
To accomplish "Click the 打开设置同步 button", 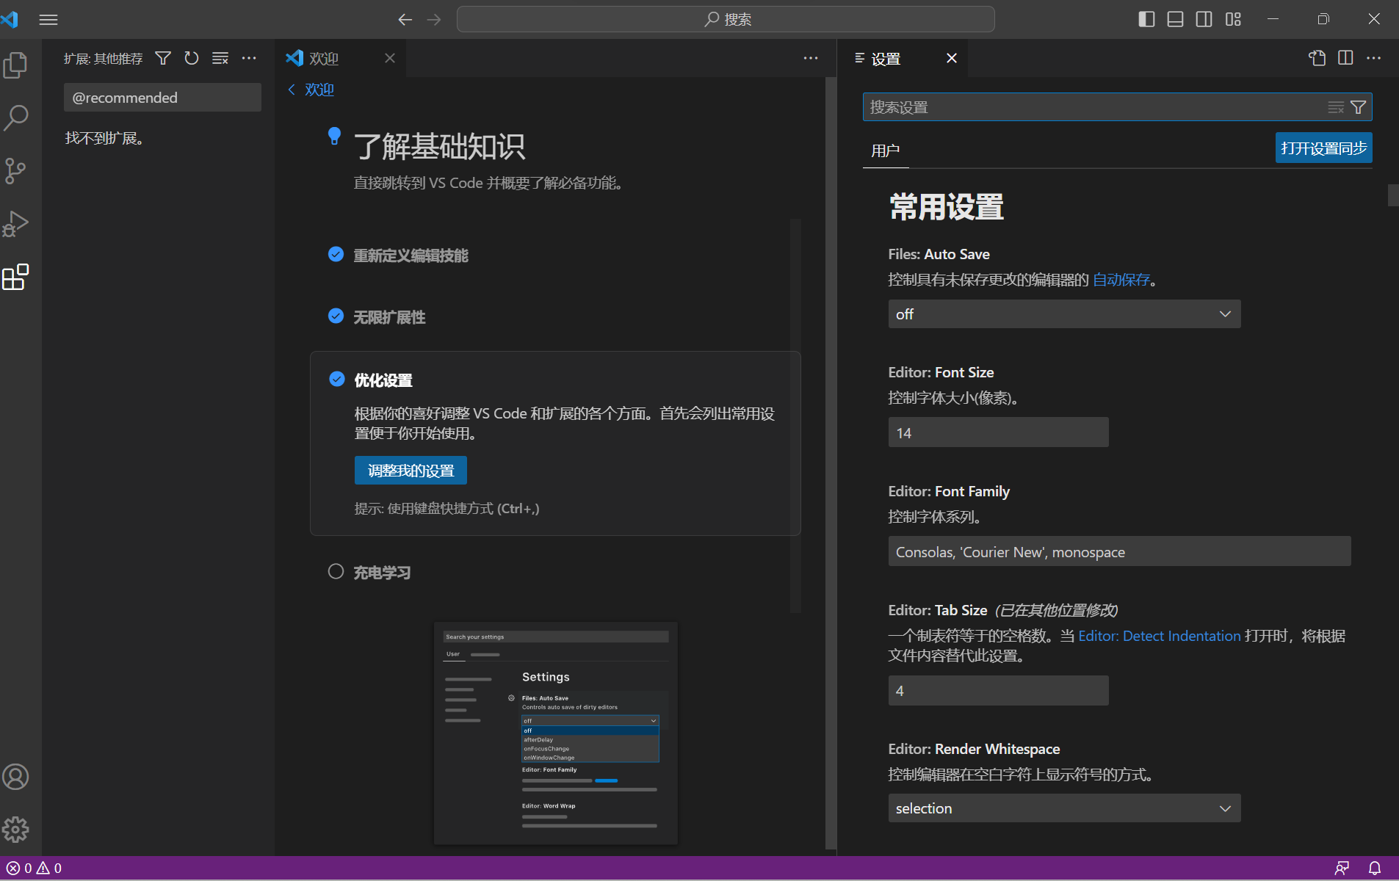I will coord(1323,148).
